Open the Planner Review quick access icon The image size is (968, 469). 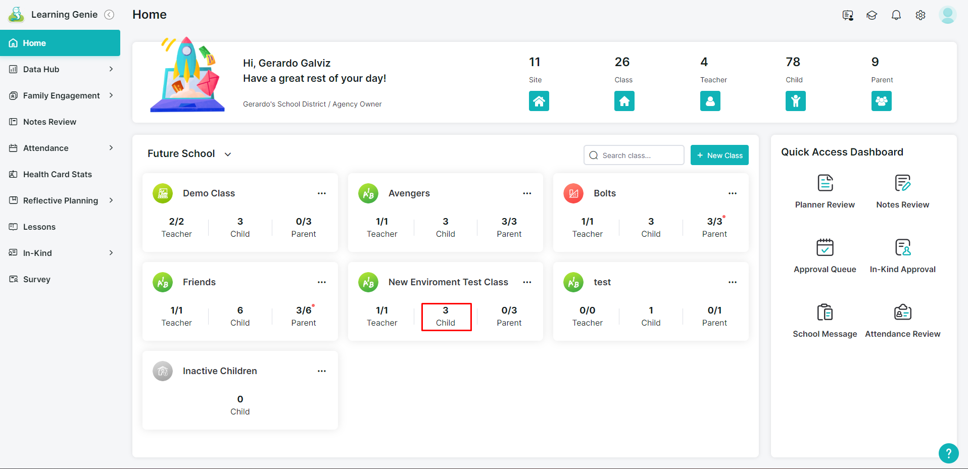[825, 183]
